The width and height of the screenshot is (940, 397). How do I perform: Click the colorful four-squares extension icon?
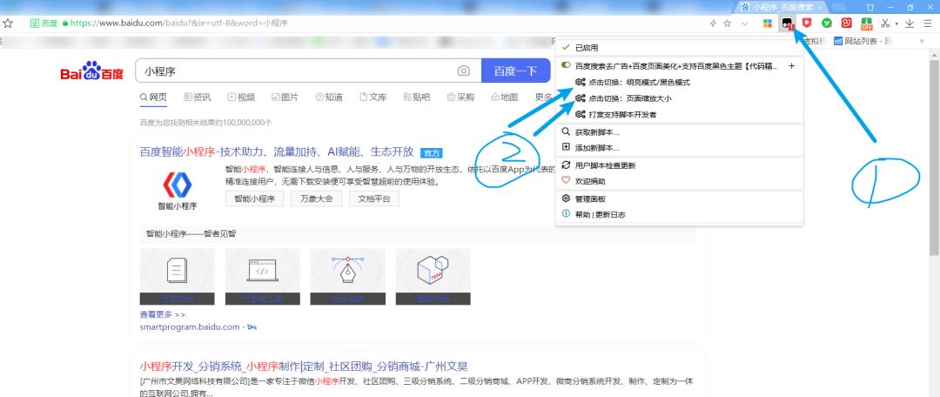[767, 24]
